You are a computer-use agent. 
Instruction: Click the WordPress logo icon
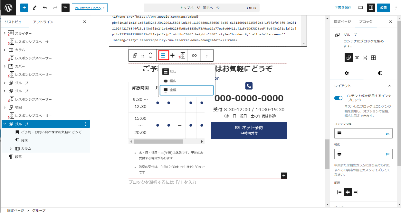[x=8, y=8]
